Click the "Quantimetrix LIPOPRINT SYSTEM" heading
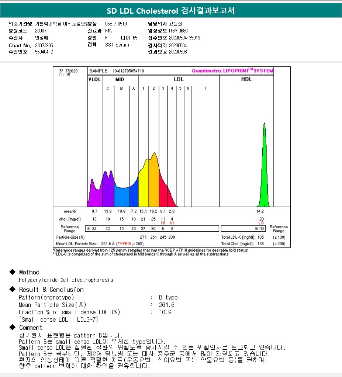Viewport: 342px width, 377px height. click(x=232, y=71)
